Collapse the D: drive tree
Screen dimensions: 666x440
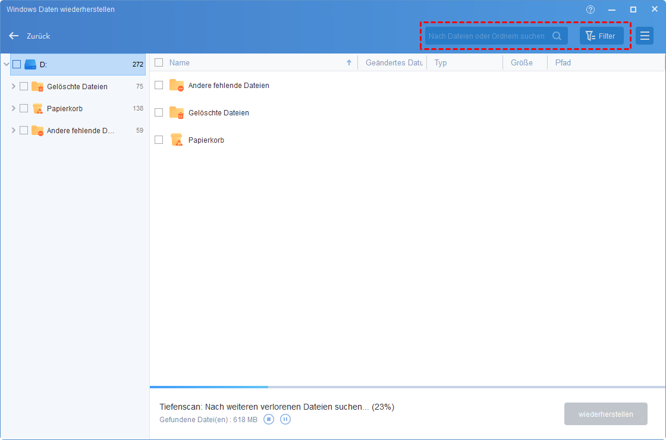(6, 64)
